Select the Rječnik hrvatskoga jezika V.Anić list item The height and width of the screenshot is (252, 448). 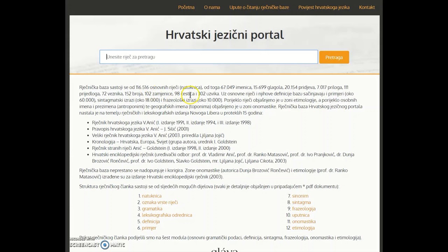click(x=171, y=122)
